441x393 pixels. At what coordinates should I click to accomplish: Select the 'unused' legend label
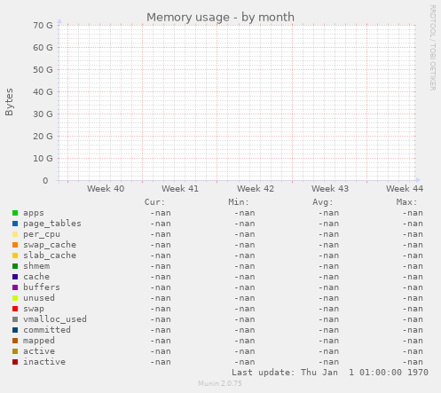pos(39,298)
